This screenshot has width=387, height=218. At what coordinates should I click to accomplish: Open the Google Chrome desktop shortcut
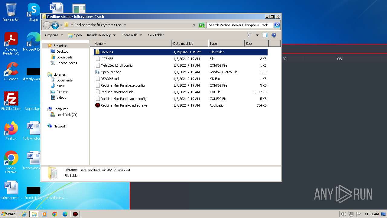[11, 163]
